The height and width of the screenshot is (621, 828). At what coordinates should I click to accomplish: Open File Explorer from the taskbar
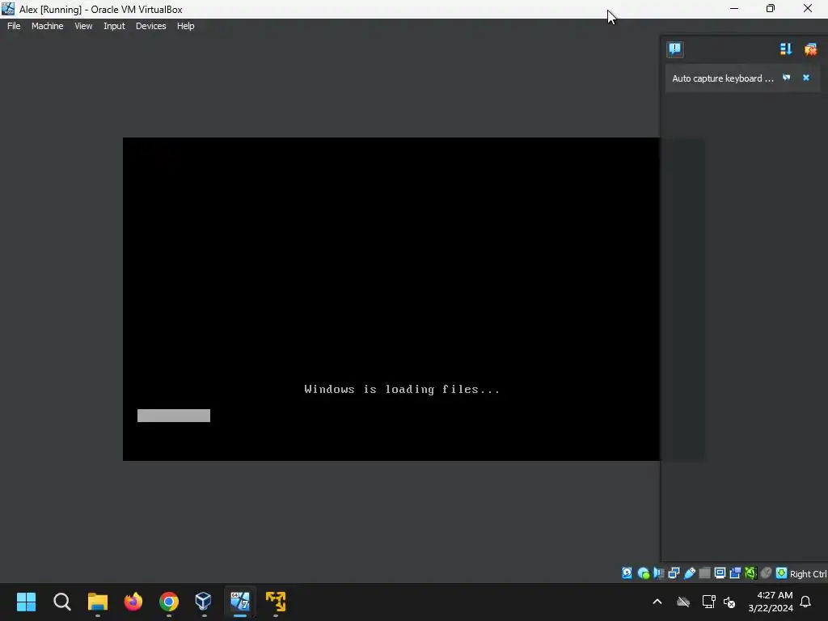98,602
